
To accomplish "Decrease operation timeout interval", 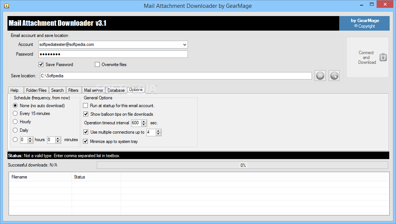I will 144,125.
